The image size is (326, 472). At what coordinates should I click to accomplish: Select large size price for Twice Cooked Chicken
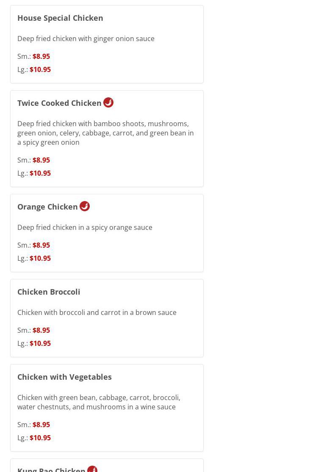pos(40,174)
